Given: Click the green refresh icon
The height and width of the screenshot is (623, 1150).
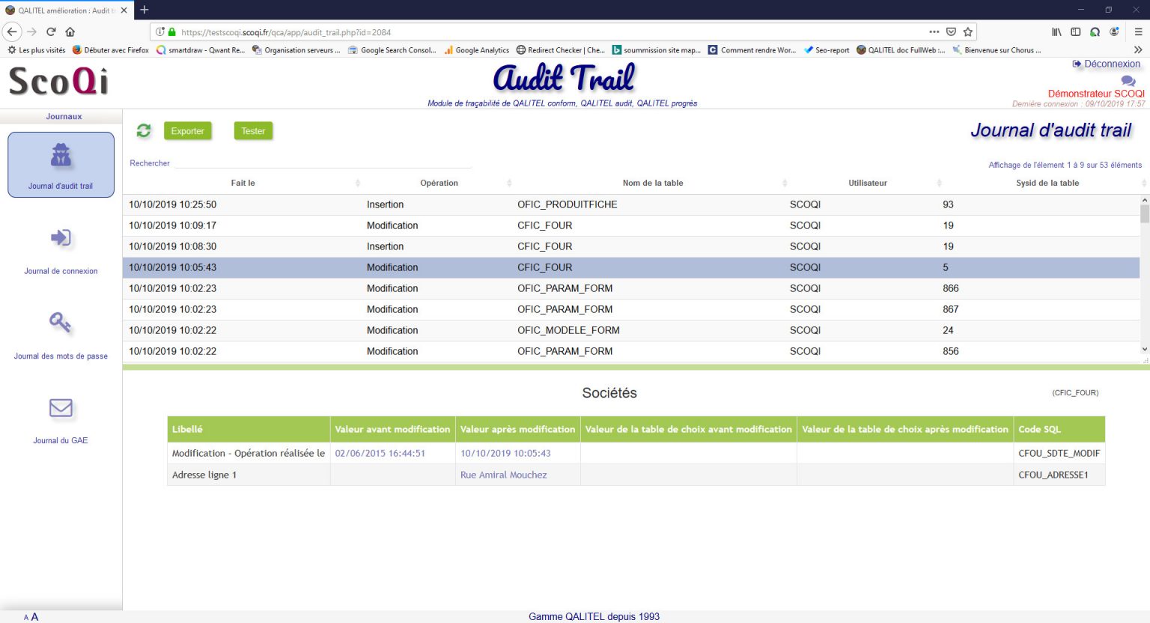Looking at the screenshot, I should point(144,131).
